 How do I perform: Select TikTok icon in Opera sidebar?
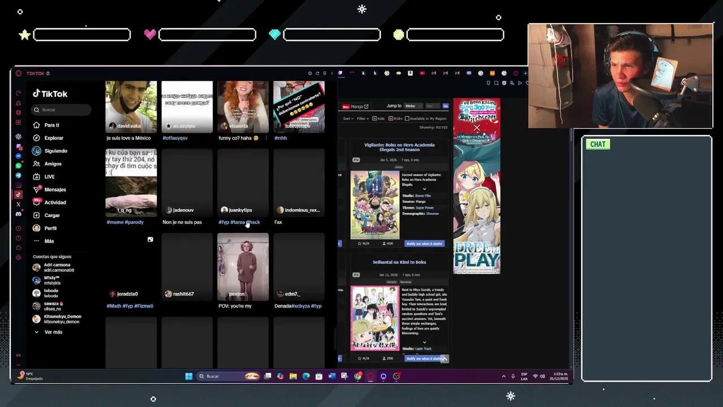pyautogui.click(x=19, y=194)
